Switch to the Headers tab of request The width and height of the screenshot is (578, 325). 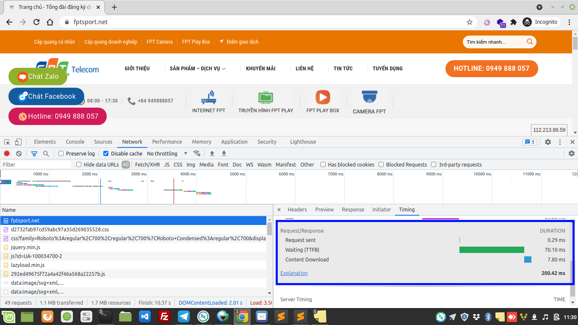click(297, 210)
